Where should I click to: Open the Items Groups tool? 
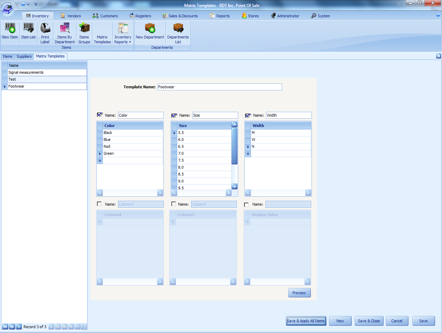[84, 32]
